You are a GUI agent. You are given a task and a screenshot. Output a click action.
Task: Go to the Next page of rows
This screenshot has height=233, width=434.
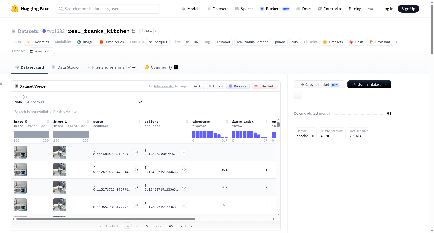pyautogui.click(x=186, y=226)
